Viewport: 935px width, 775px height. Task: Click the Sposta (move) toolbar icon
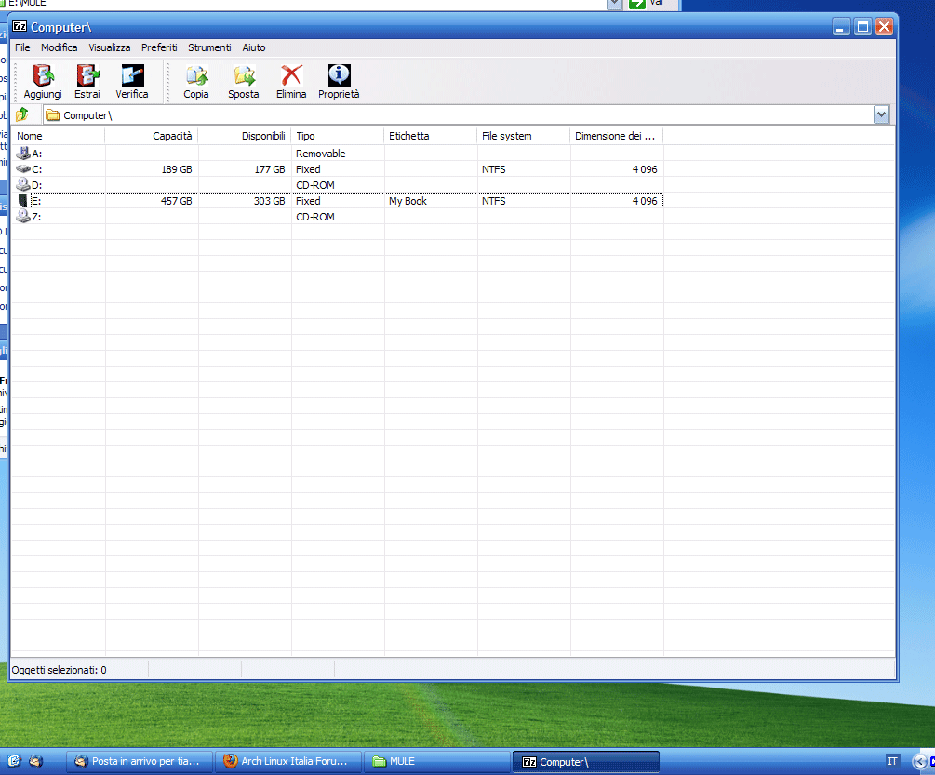244,75
